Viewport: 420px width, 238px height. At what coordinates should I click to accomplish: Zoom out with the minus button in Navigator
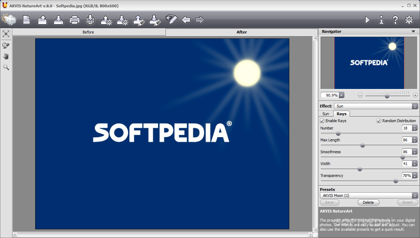(x=360, y=95)
